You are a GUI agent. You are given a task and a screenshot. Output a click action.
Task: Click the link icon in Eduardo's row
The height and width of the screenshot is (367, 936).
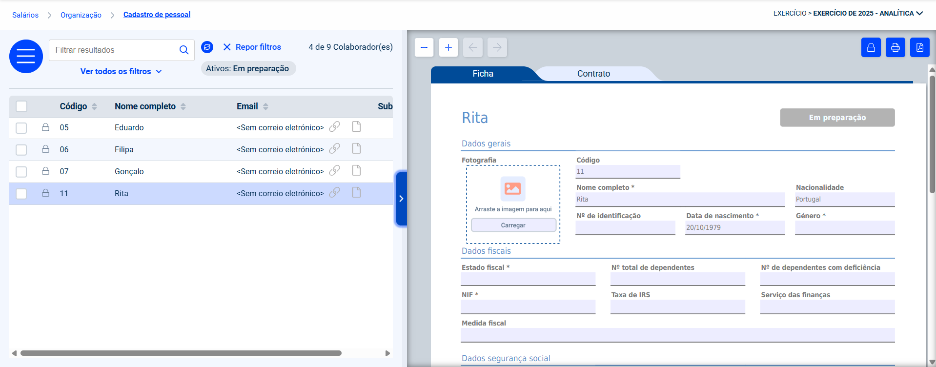point(334,127)
